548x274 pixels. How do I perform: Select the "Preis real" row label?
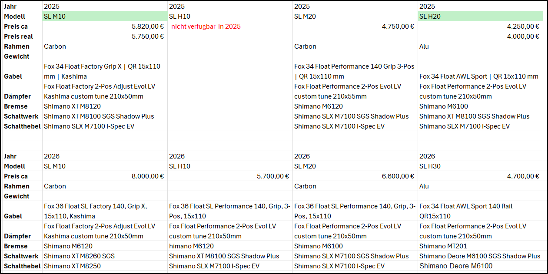pyautogui.click(x=19, y=36)
